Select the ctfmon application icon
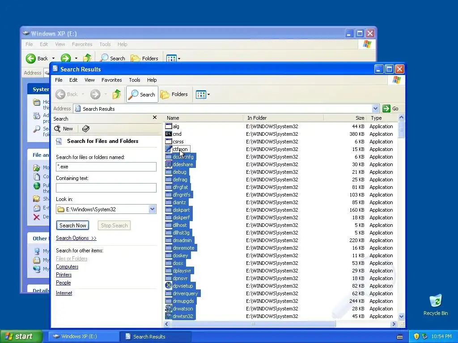 coord(169,149)
